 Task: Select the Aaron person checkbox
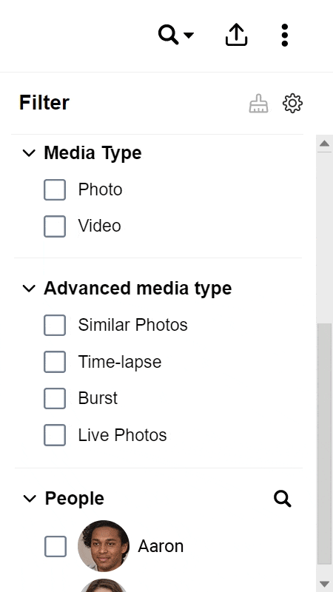click(55, 546)
